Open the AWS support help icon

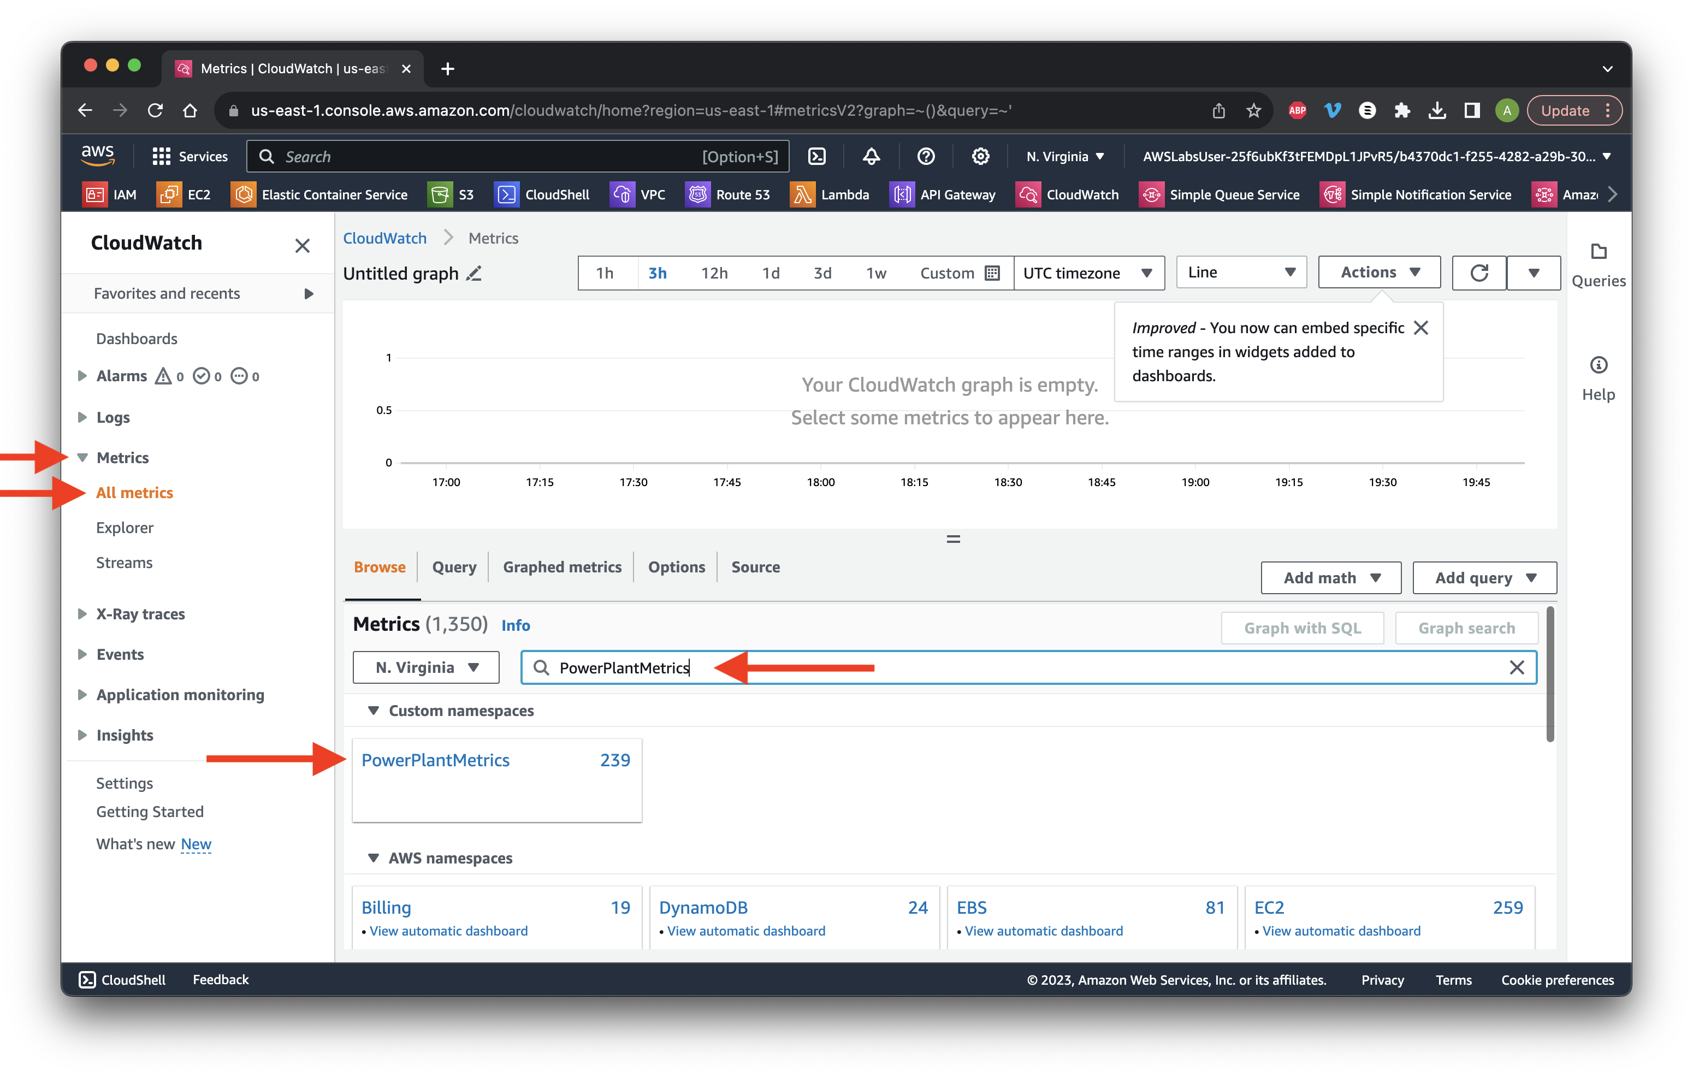tap(926, 156)
